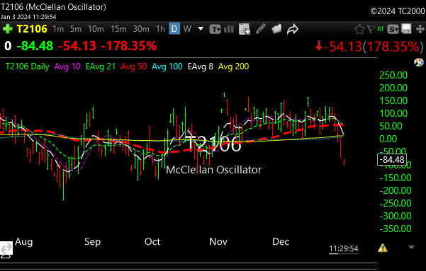Switch to the 15m time frame
The width and height of the screenshot is (426, 271).
point(118,29)
